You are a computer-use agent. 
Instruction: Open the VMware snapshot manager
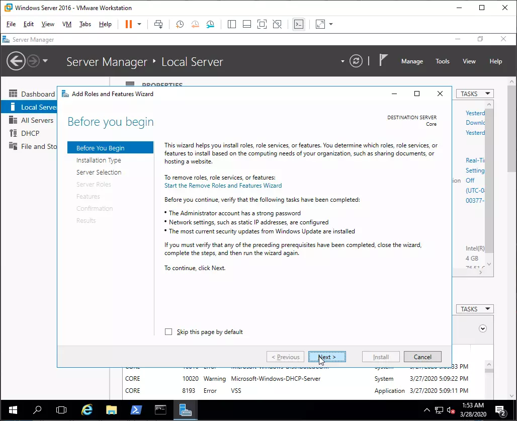pyautogui.click(x=210, y=24)
